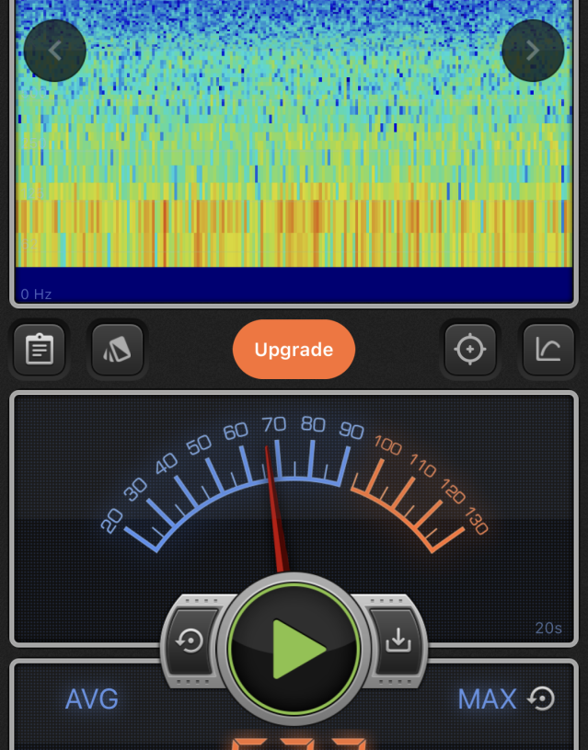Change the 20s time window label
The width and height of the screenshot is (588, 750).
tap(548, 629)
